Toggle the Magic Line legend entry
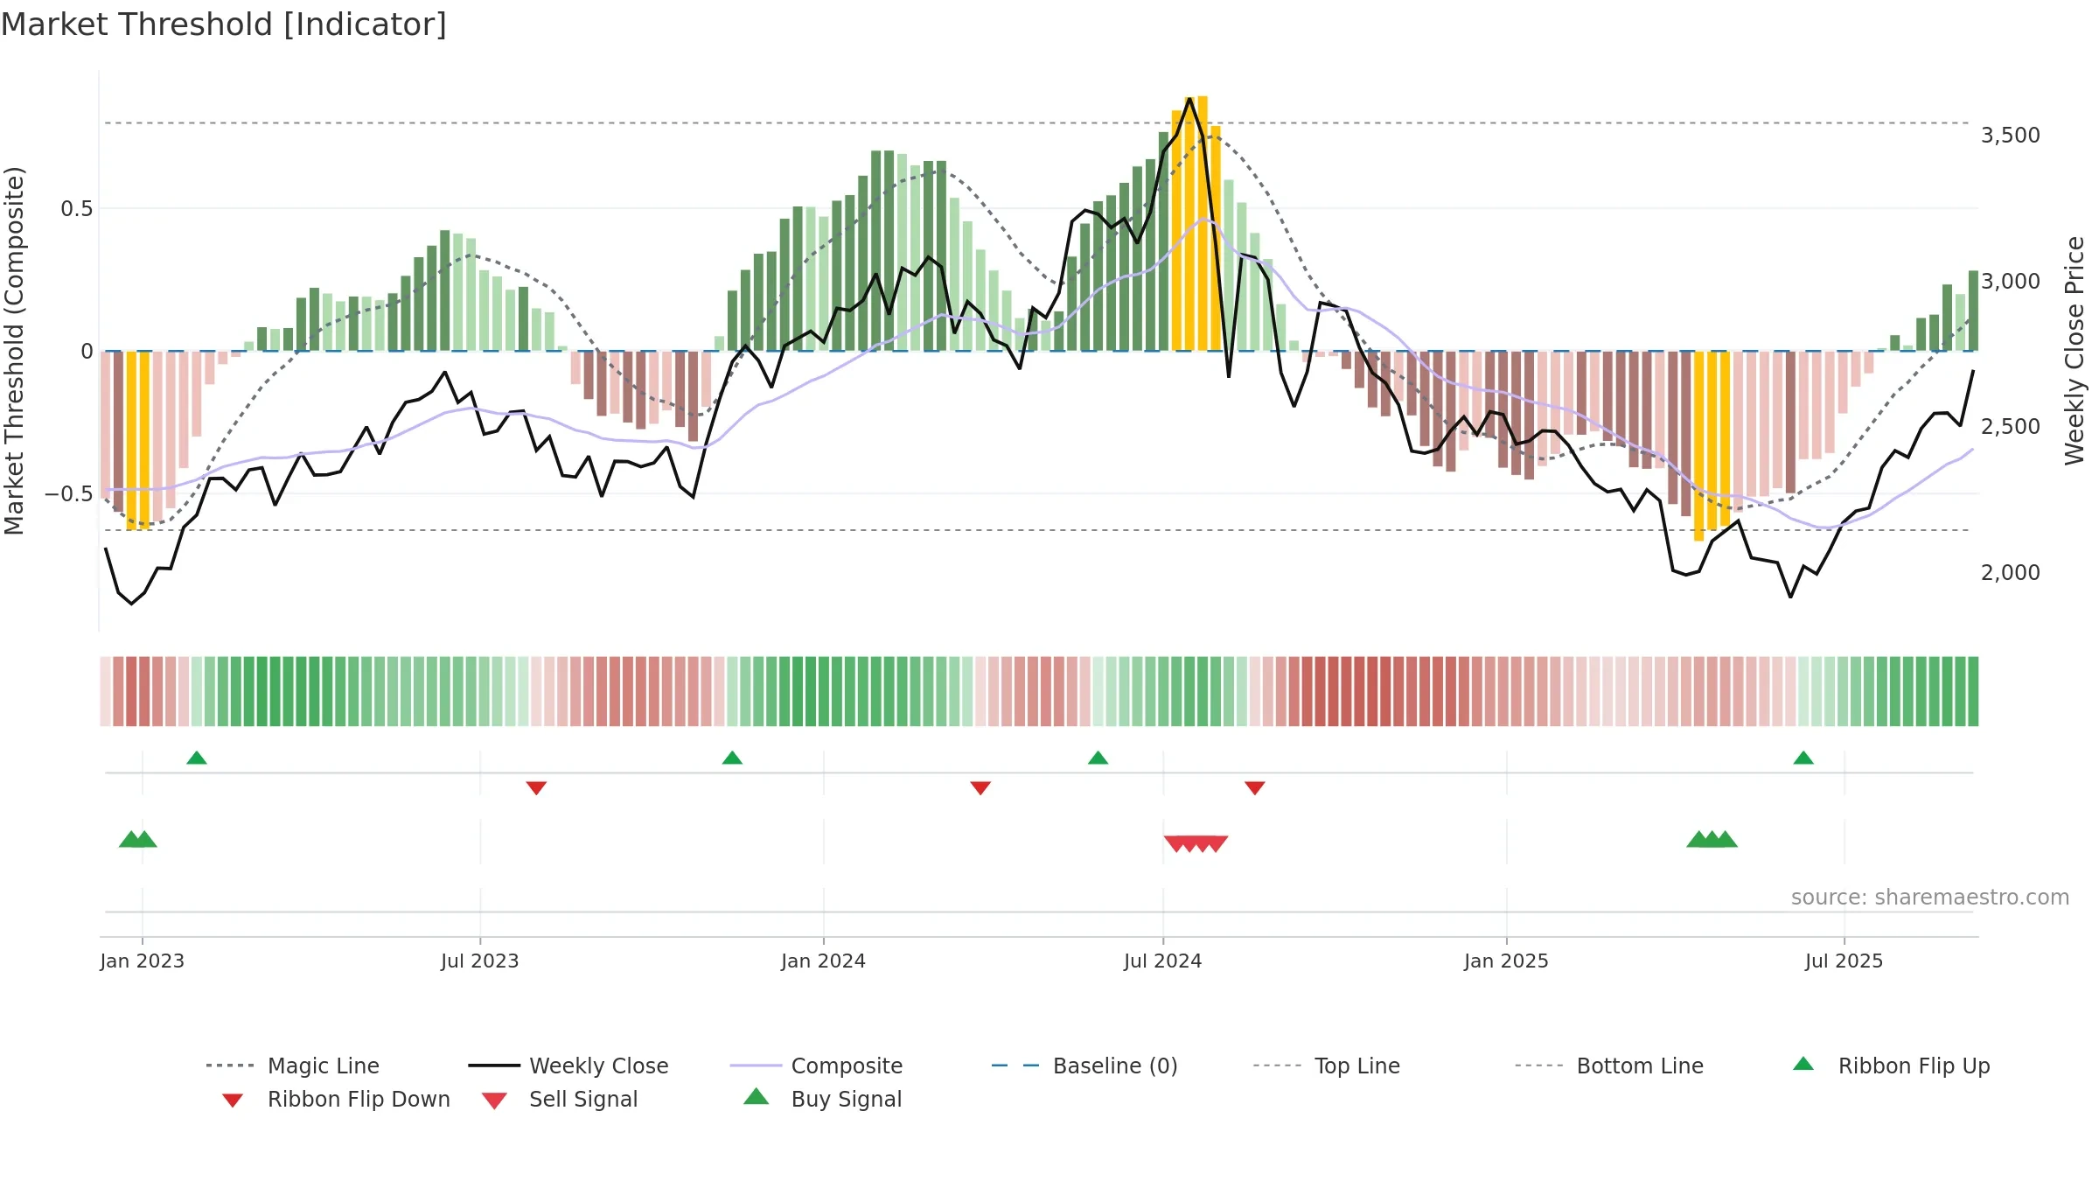Screen dimensions: 2099x1181 [x=292, y=1066]
